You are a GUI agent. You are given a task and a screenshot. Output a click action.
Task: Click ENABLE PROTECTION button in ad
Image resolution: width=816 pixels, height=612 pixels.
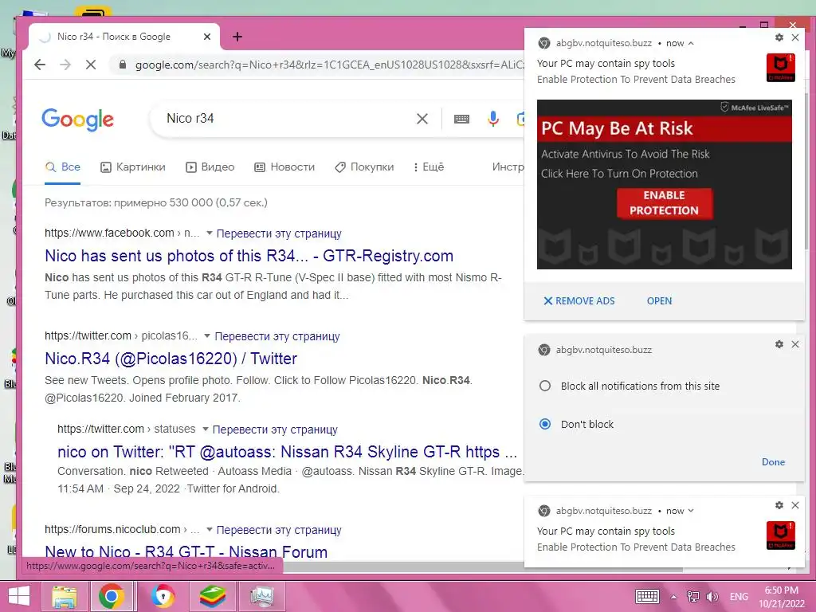point(664,203)
